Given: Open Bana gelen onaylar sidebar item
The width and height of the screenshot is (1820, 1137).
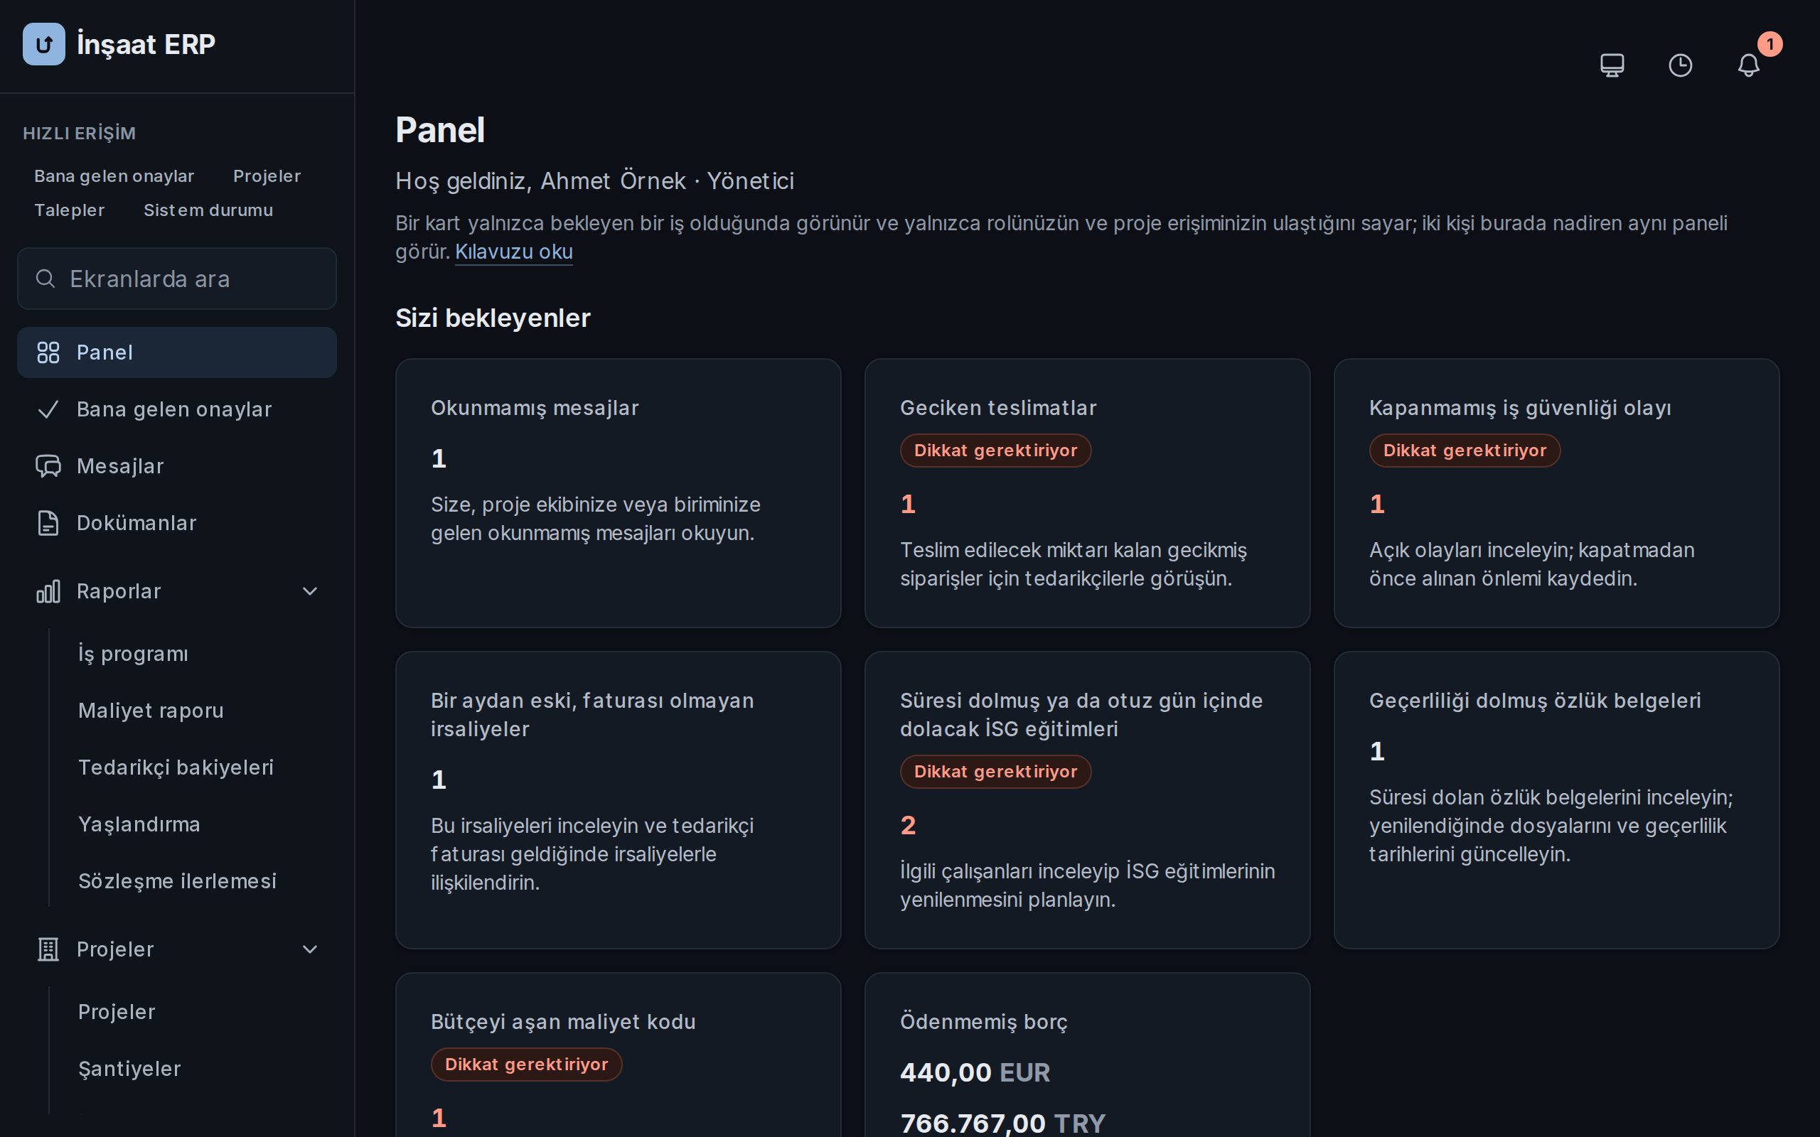Looking at the screenshot, I should coord(177,409).
